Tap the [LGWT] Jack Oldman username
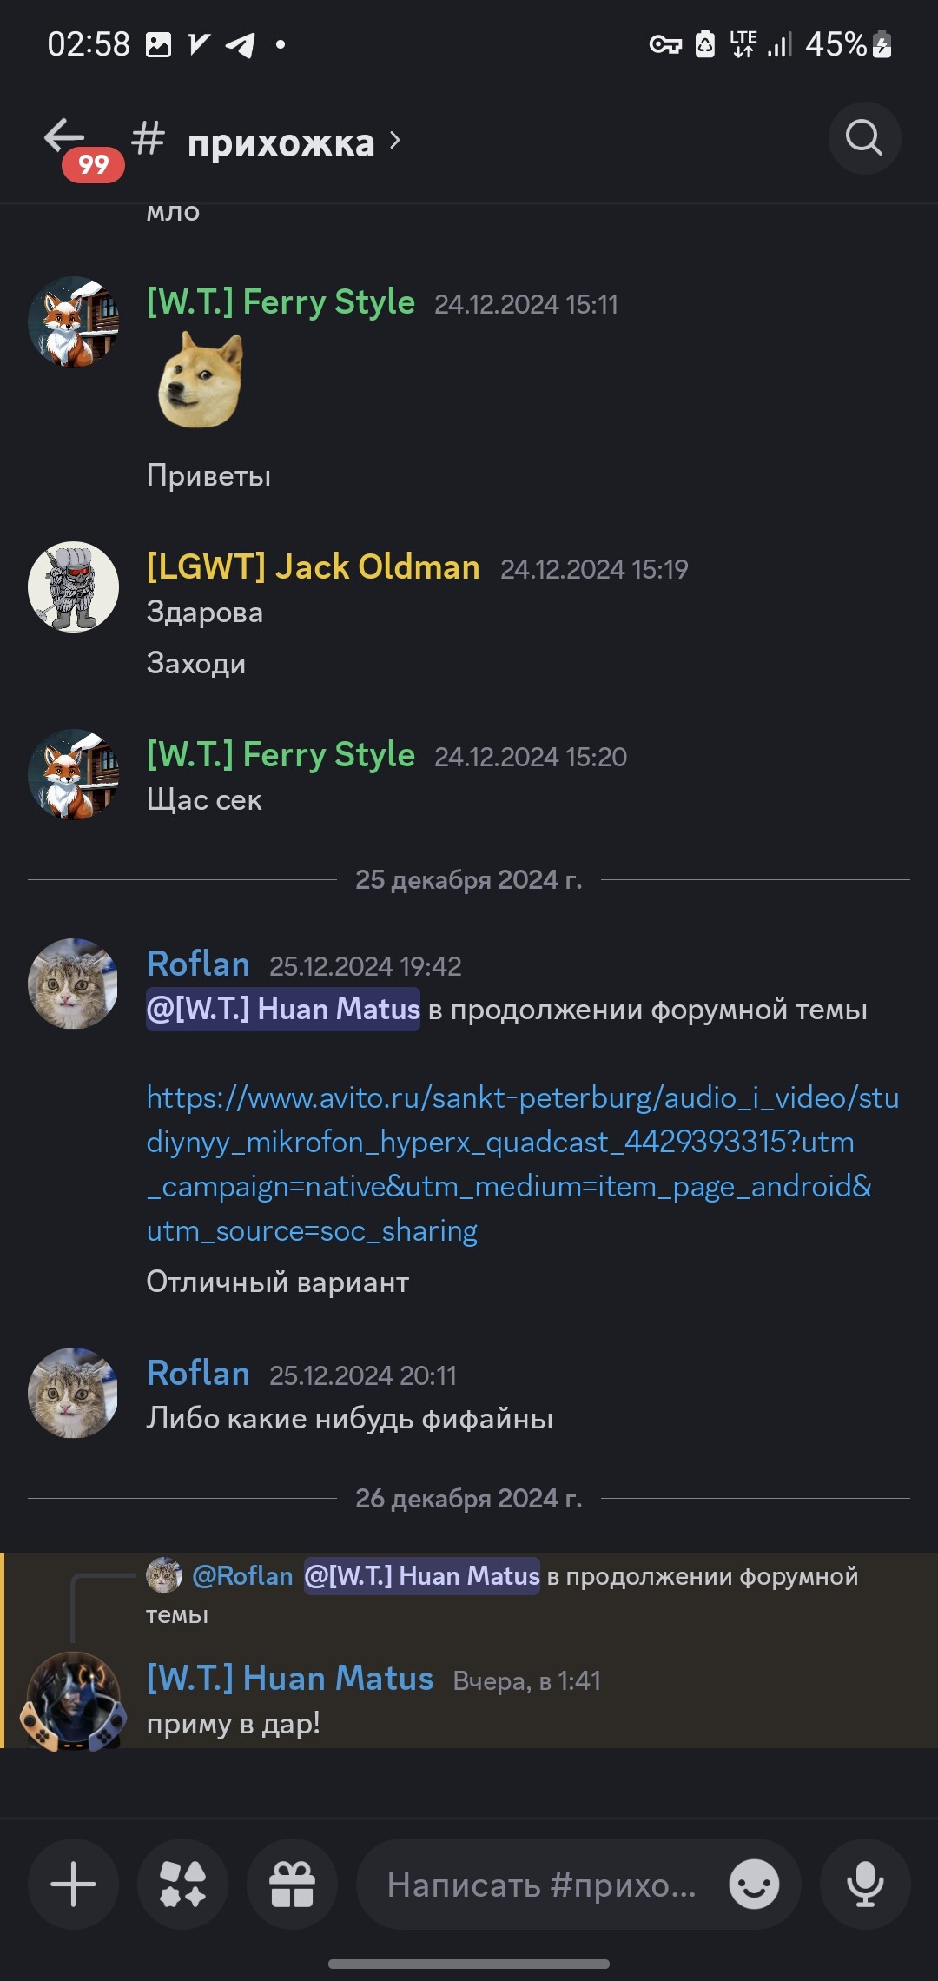938x1981 pixels. (313, 566)
